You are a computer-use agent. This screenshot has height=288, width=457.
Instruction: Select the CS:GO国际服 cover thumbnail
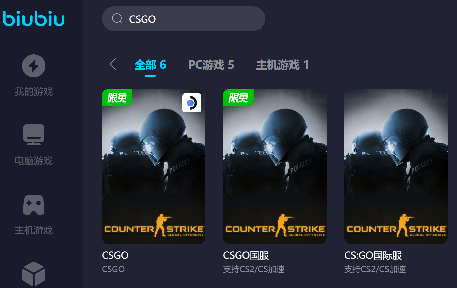[396, 167]
